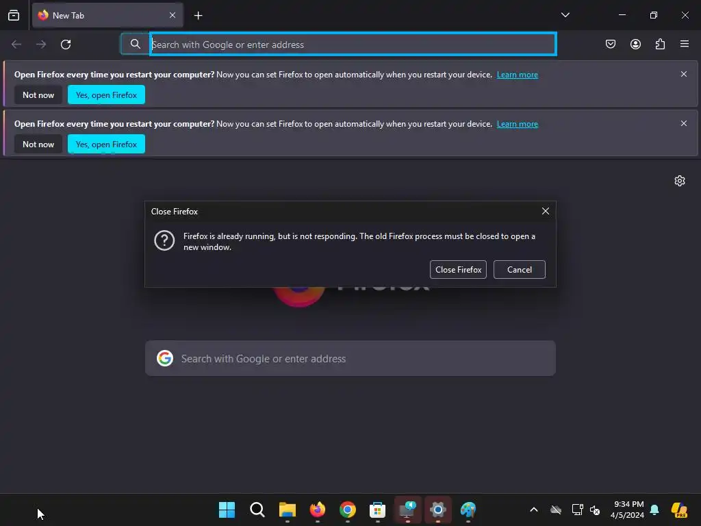Dismiss the second startup notification bar
Image resolution: width=701 pixels, height=526 pixels.
(x=684, y=123)
